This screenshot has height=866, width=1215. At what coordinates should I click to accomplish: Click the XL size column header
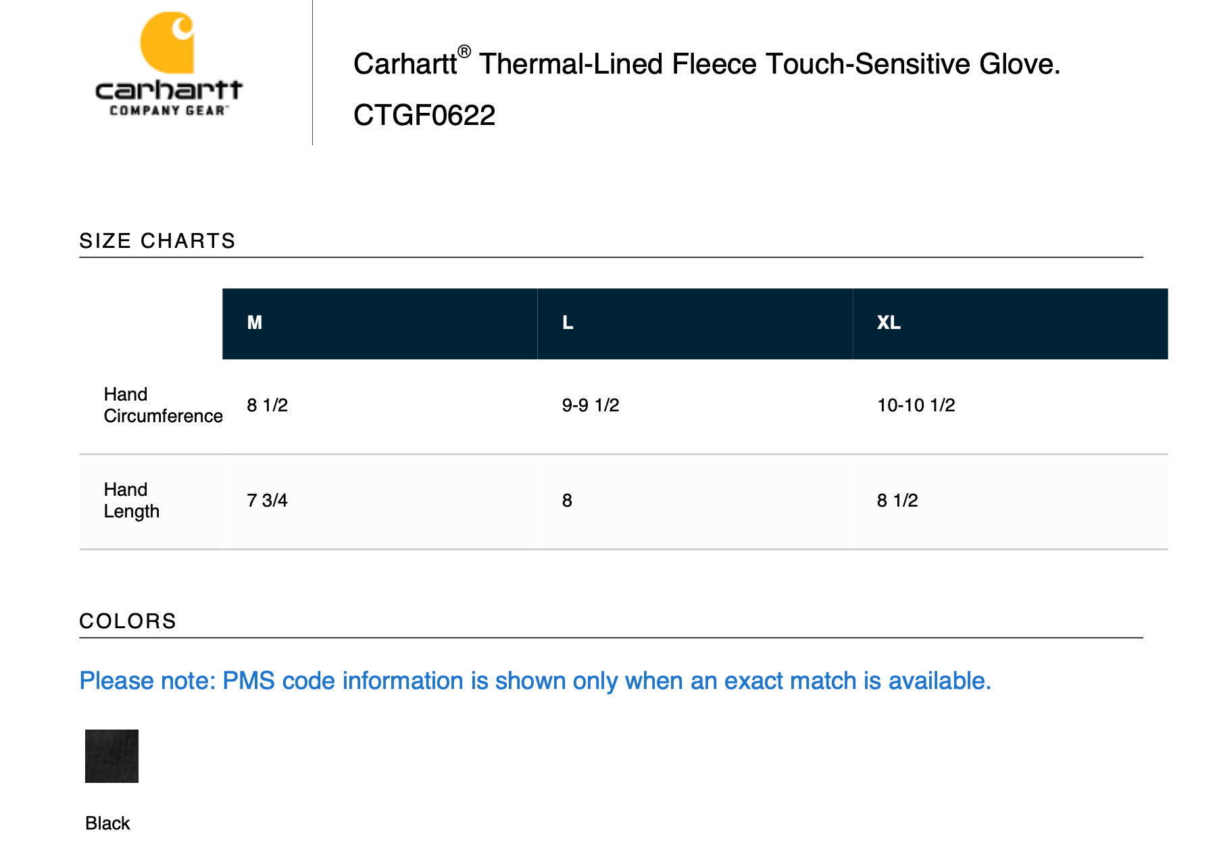[x=889, y=323]
